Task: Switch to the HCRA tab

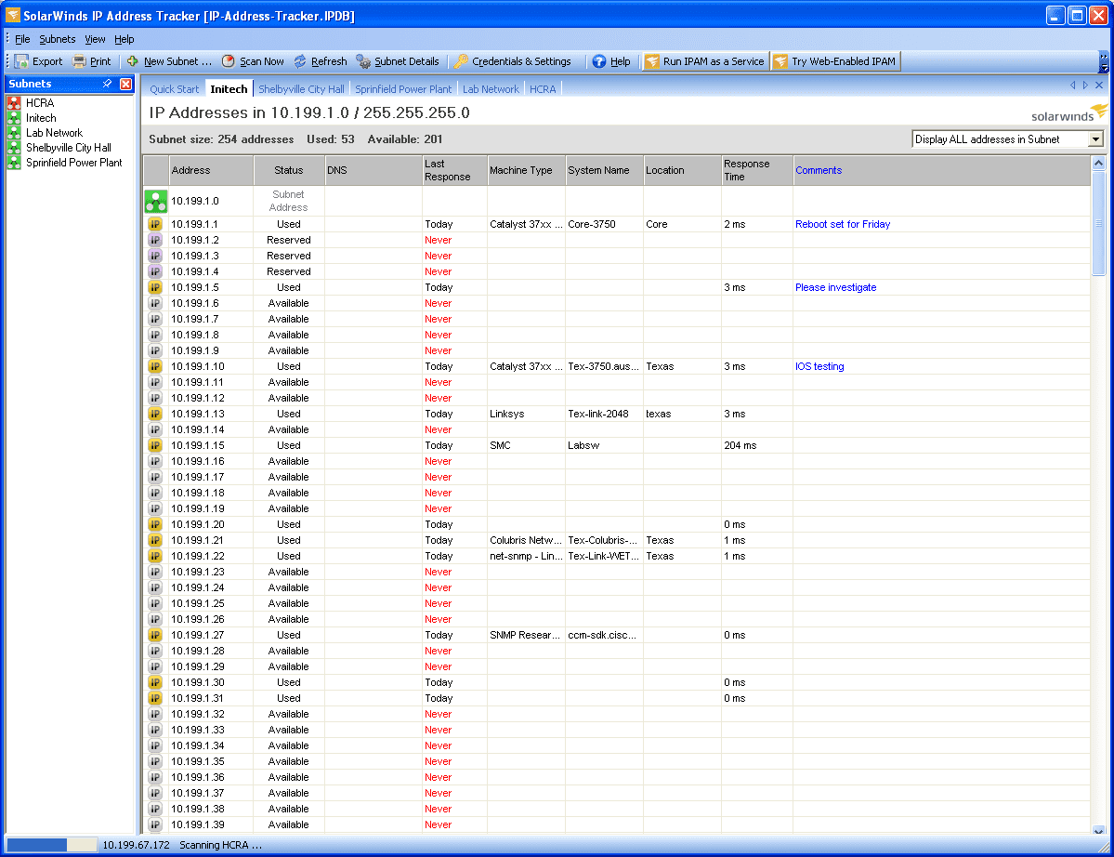Action: click(x=543, y=89)
